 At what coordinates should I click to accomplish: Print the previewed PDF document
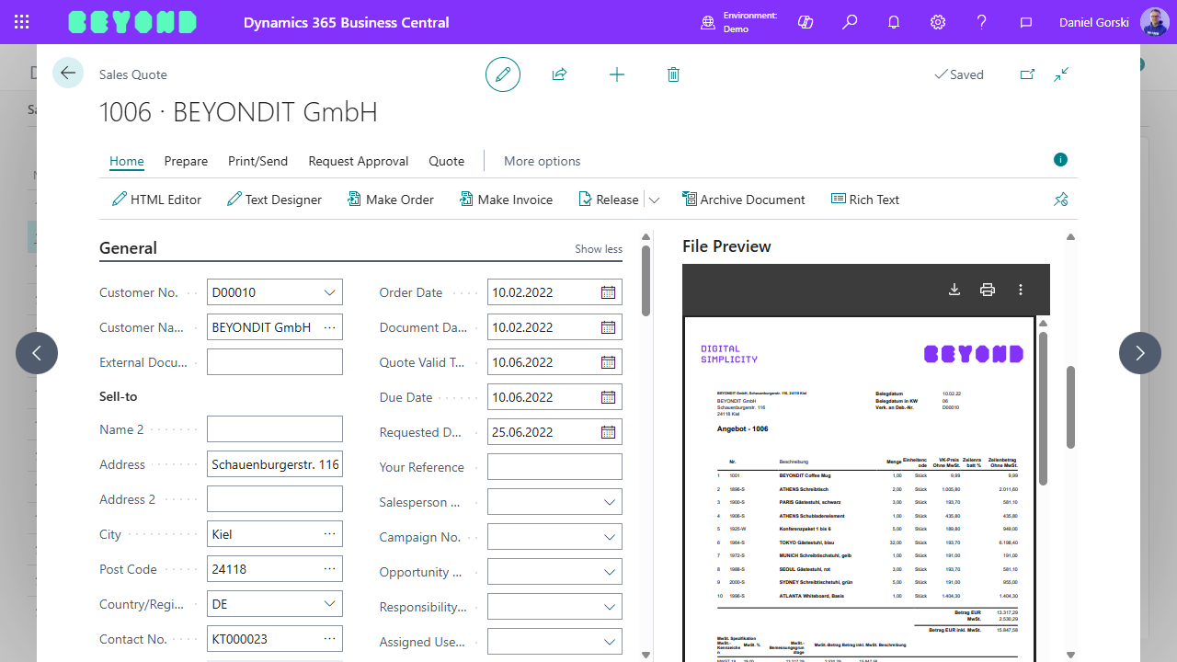point(988,290)
